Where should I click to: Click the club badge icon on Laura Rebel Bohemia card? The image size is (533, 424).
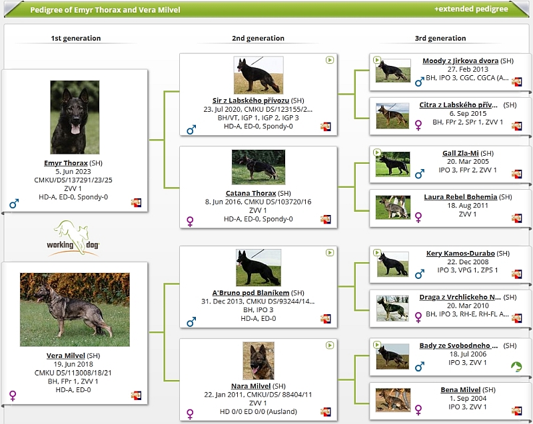pos(516,218)
